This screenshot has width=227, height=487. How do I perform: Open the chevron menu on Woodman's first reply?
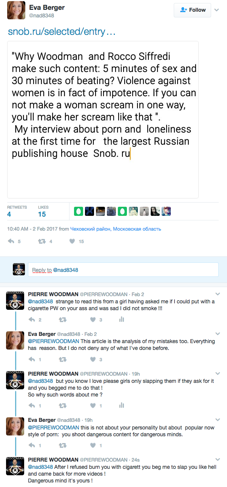[x=218, y=294]
